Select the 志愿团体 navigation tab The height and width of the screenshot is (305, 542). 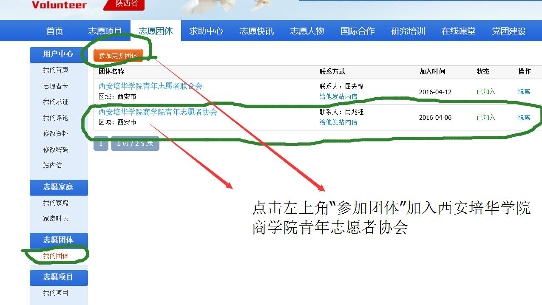pyautogui.click(x=156, y=31)
